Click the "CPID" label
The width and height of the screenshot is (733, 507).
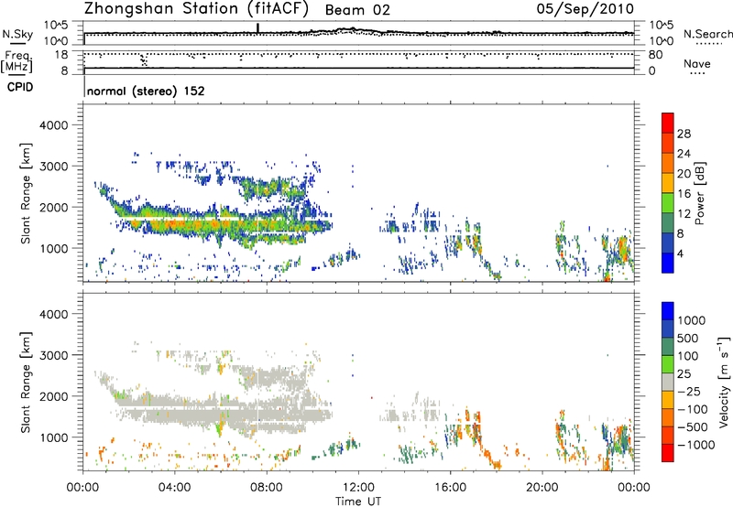20,87
